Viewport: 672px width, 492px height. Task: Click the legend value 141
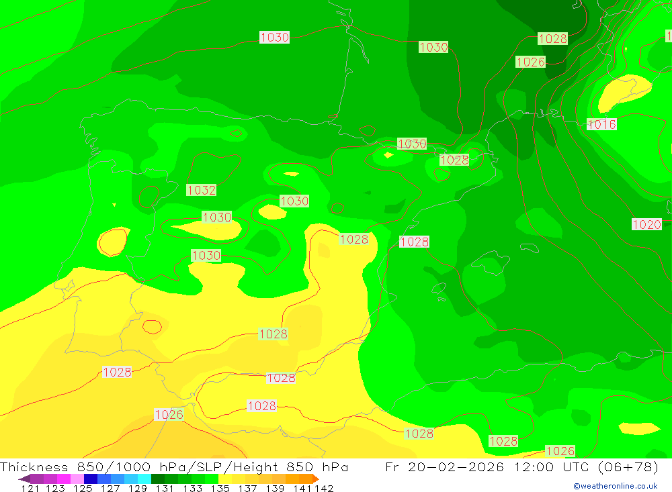click(x=302, y=488)
